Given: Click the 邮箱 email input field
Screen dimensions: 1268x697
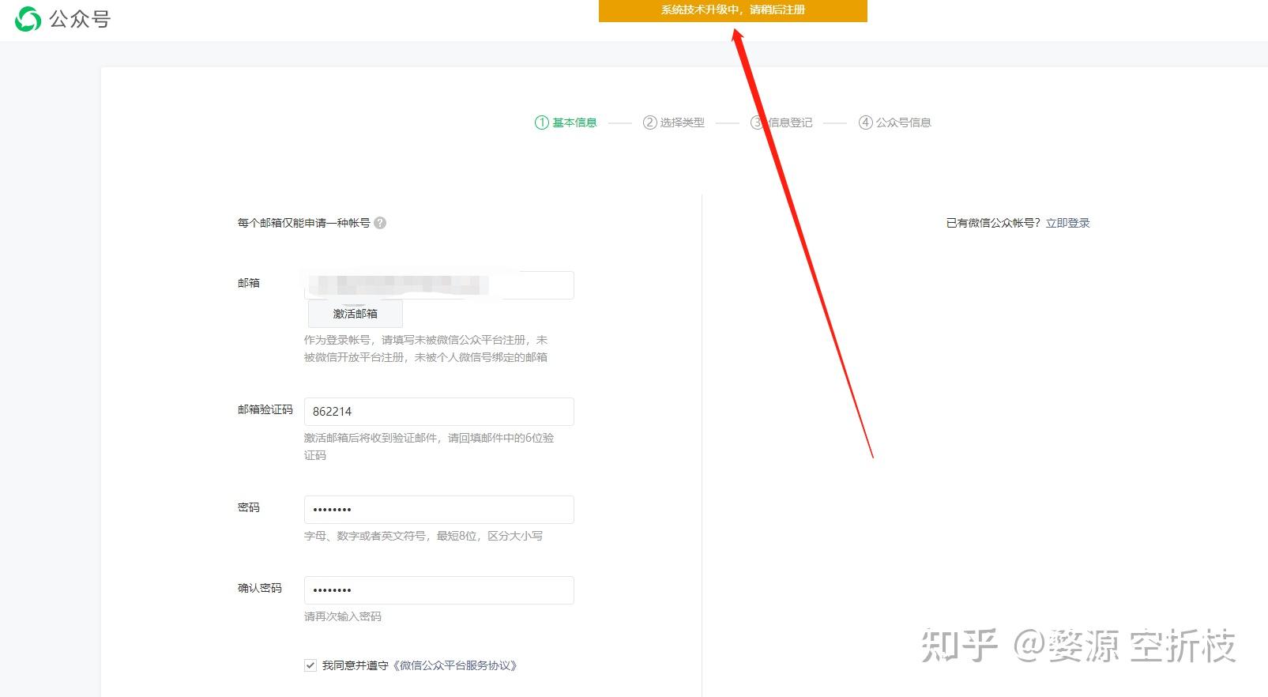Looking at the screenshot, I should (439, 285).
